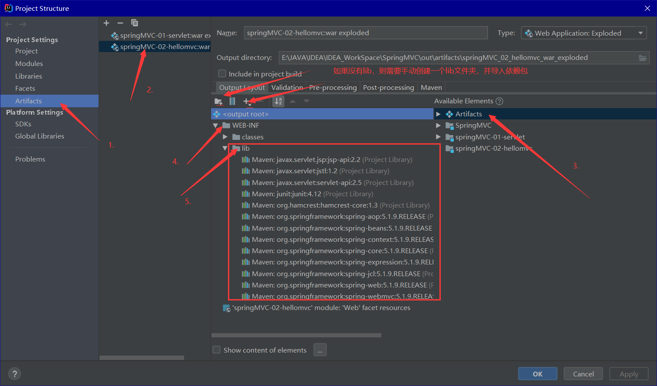
Task: Select spring-core library entry
Action: pos(337,251)
